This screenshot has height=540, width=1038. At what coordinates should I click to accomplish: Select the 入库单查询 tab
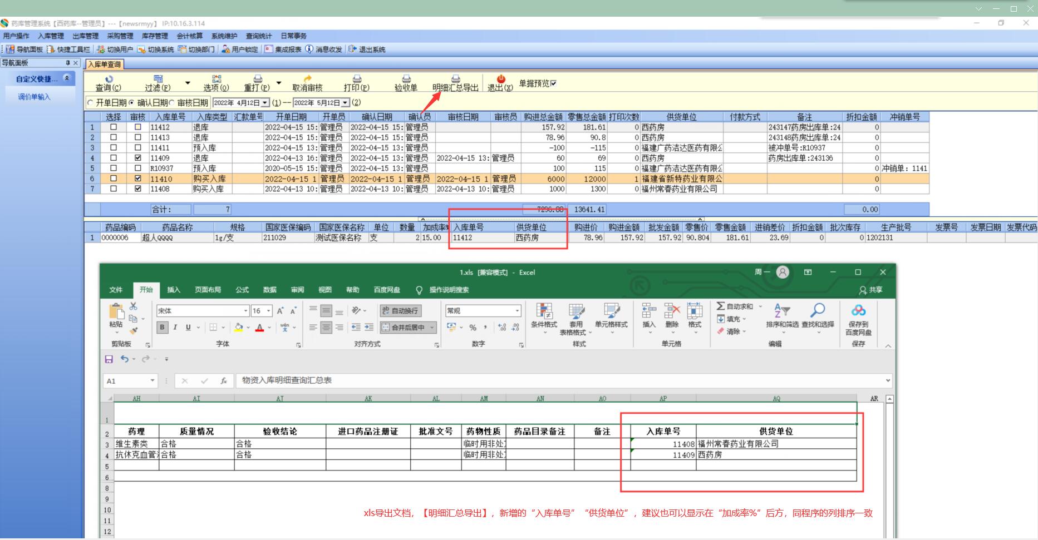click(104, 65)
